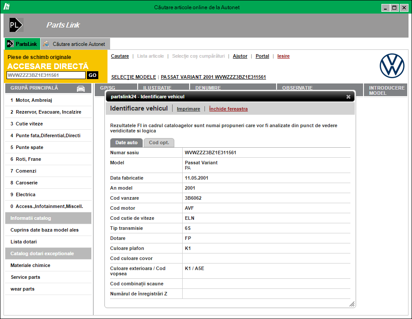The height and width of the screenshot is (319, 412).
Task: Close the Identificare vehicul dialog with X
Action: (348, 97)
